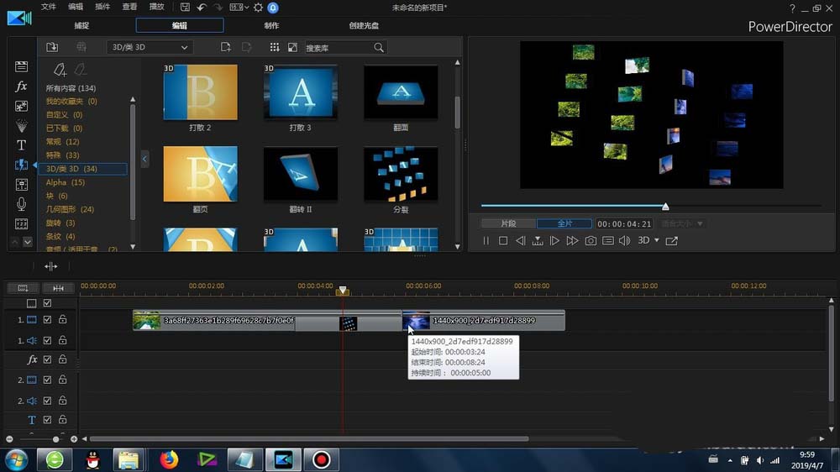Select 片段 clip preview mode
840x472 pixels.
508,223
